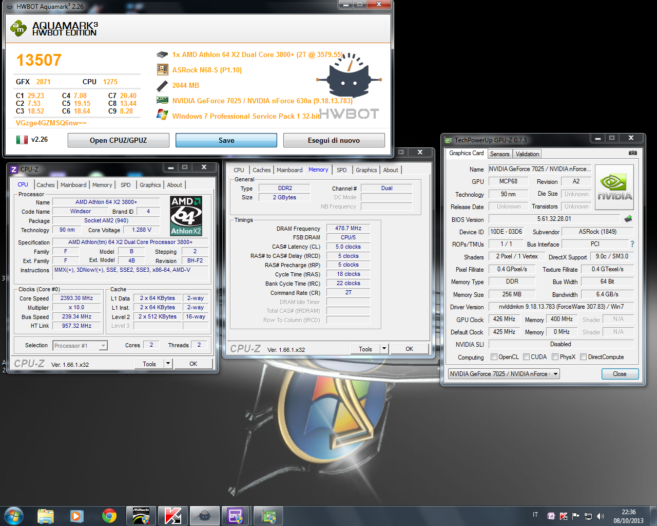Click the memory stick icon beside 2044 MB
Viewport: 657px width, 526px height.
coord(162,85)
